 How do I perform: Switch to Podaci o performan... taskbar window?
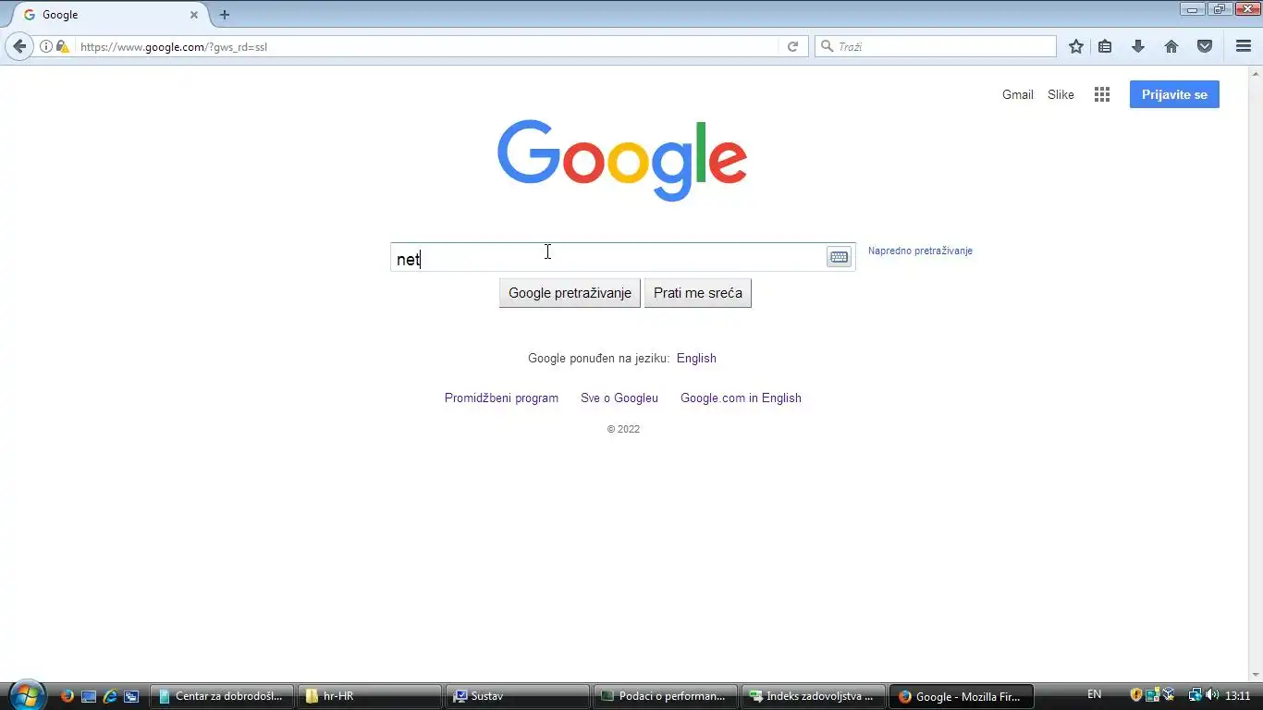(665, 696)
